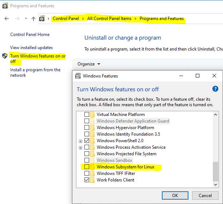Click feature list scrollbar up arrow

(215, 115)
